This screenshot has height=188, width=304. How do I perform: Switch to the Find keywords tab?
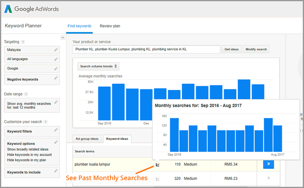79,26
